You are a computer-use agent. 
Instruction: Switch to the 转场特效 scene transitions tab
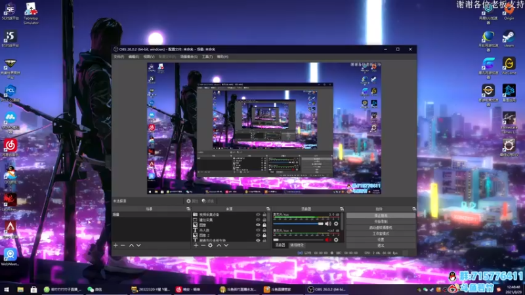(297, 245)
